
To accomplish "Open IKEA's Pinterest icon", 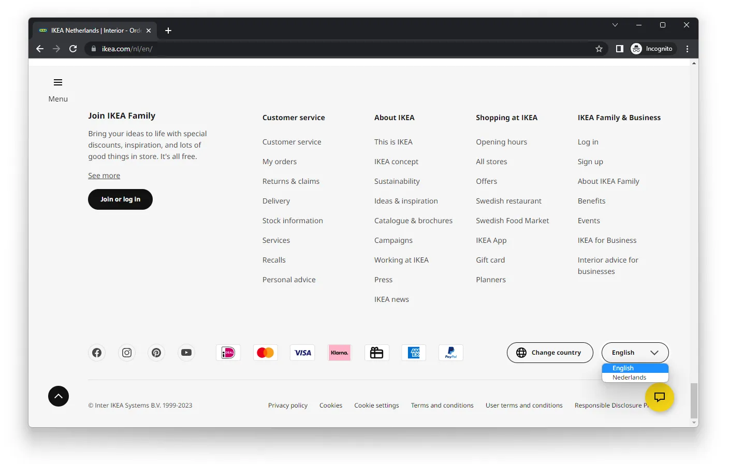I will point(156,353).
